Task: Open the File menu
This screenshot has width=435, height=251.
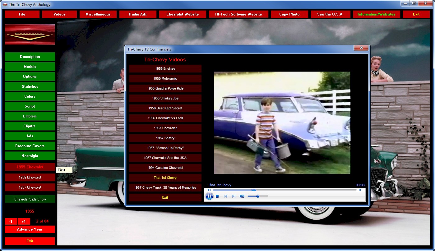Action: coord(22,14)
